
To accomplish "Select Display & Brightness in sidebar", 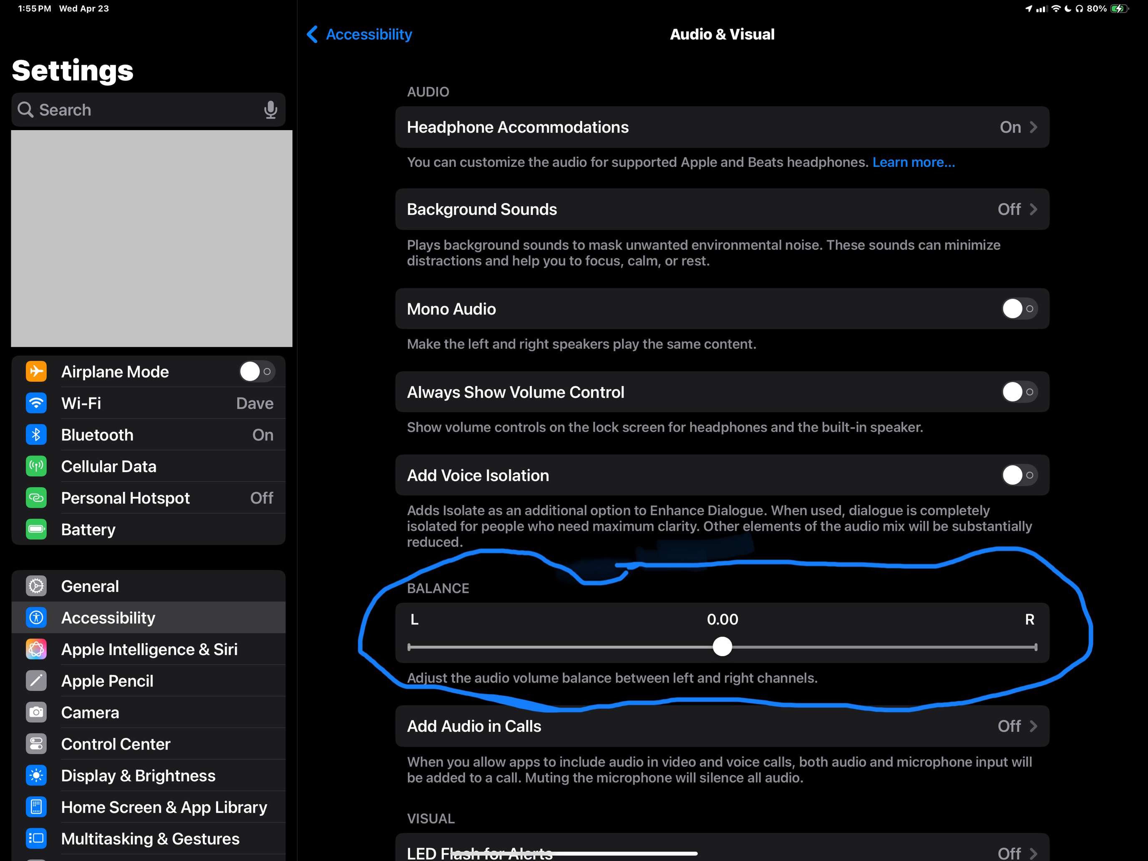I will click(138, 776).
